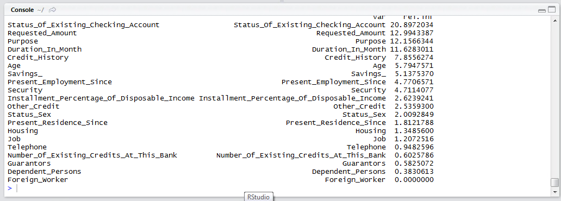Click the ~/ working directory path
Screen dimensions: 561x201
(40, 10)
